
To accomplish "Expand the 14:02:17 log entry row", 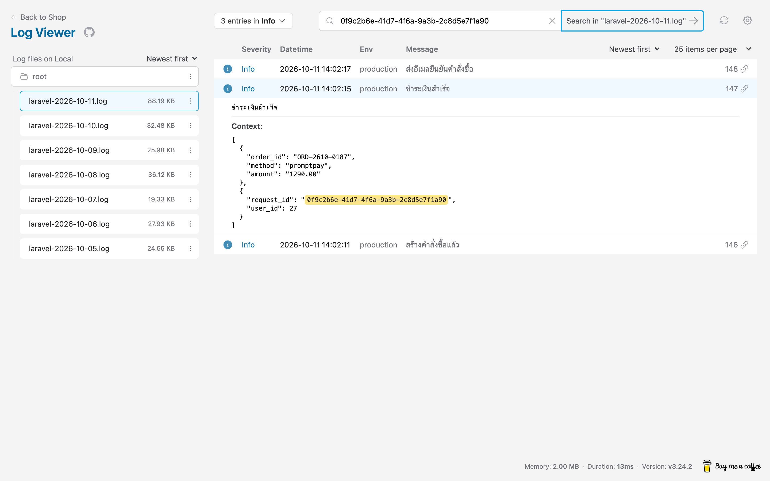I will [x=485, y=69].
